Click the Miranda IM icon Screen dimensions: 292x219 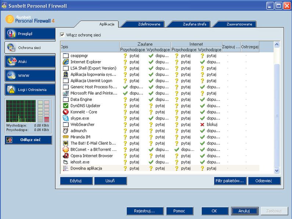click(66, 137)
